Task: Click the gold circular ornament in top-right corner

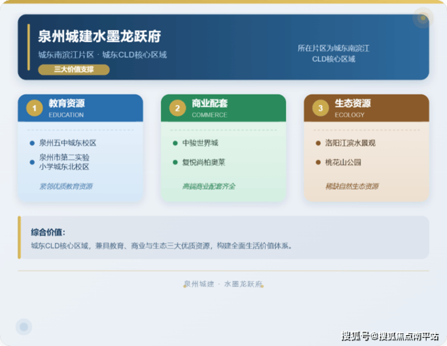Action: tap(423, 18)
